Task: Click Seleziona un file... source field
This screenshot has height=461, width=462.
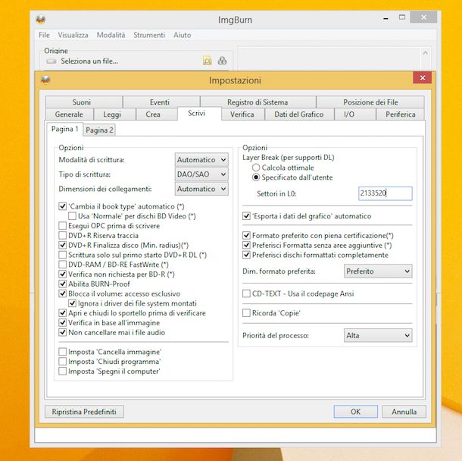Action: click(89, 61)
